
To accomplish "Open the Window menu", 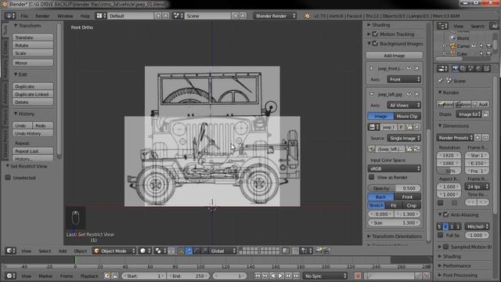I will [65, 16].
